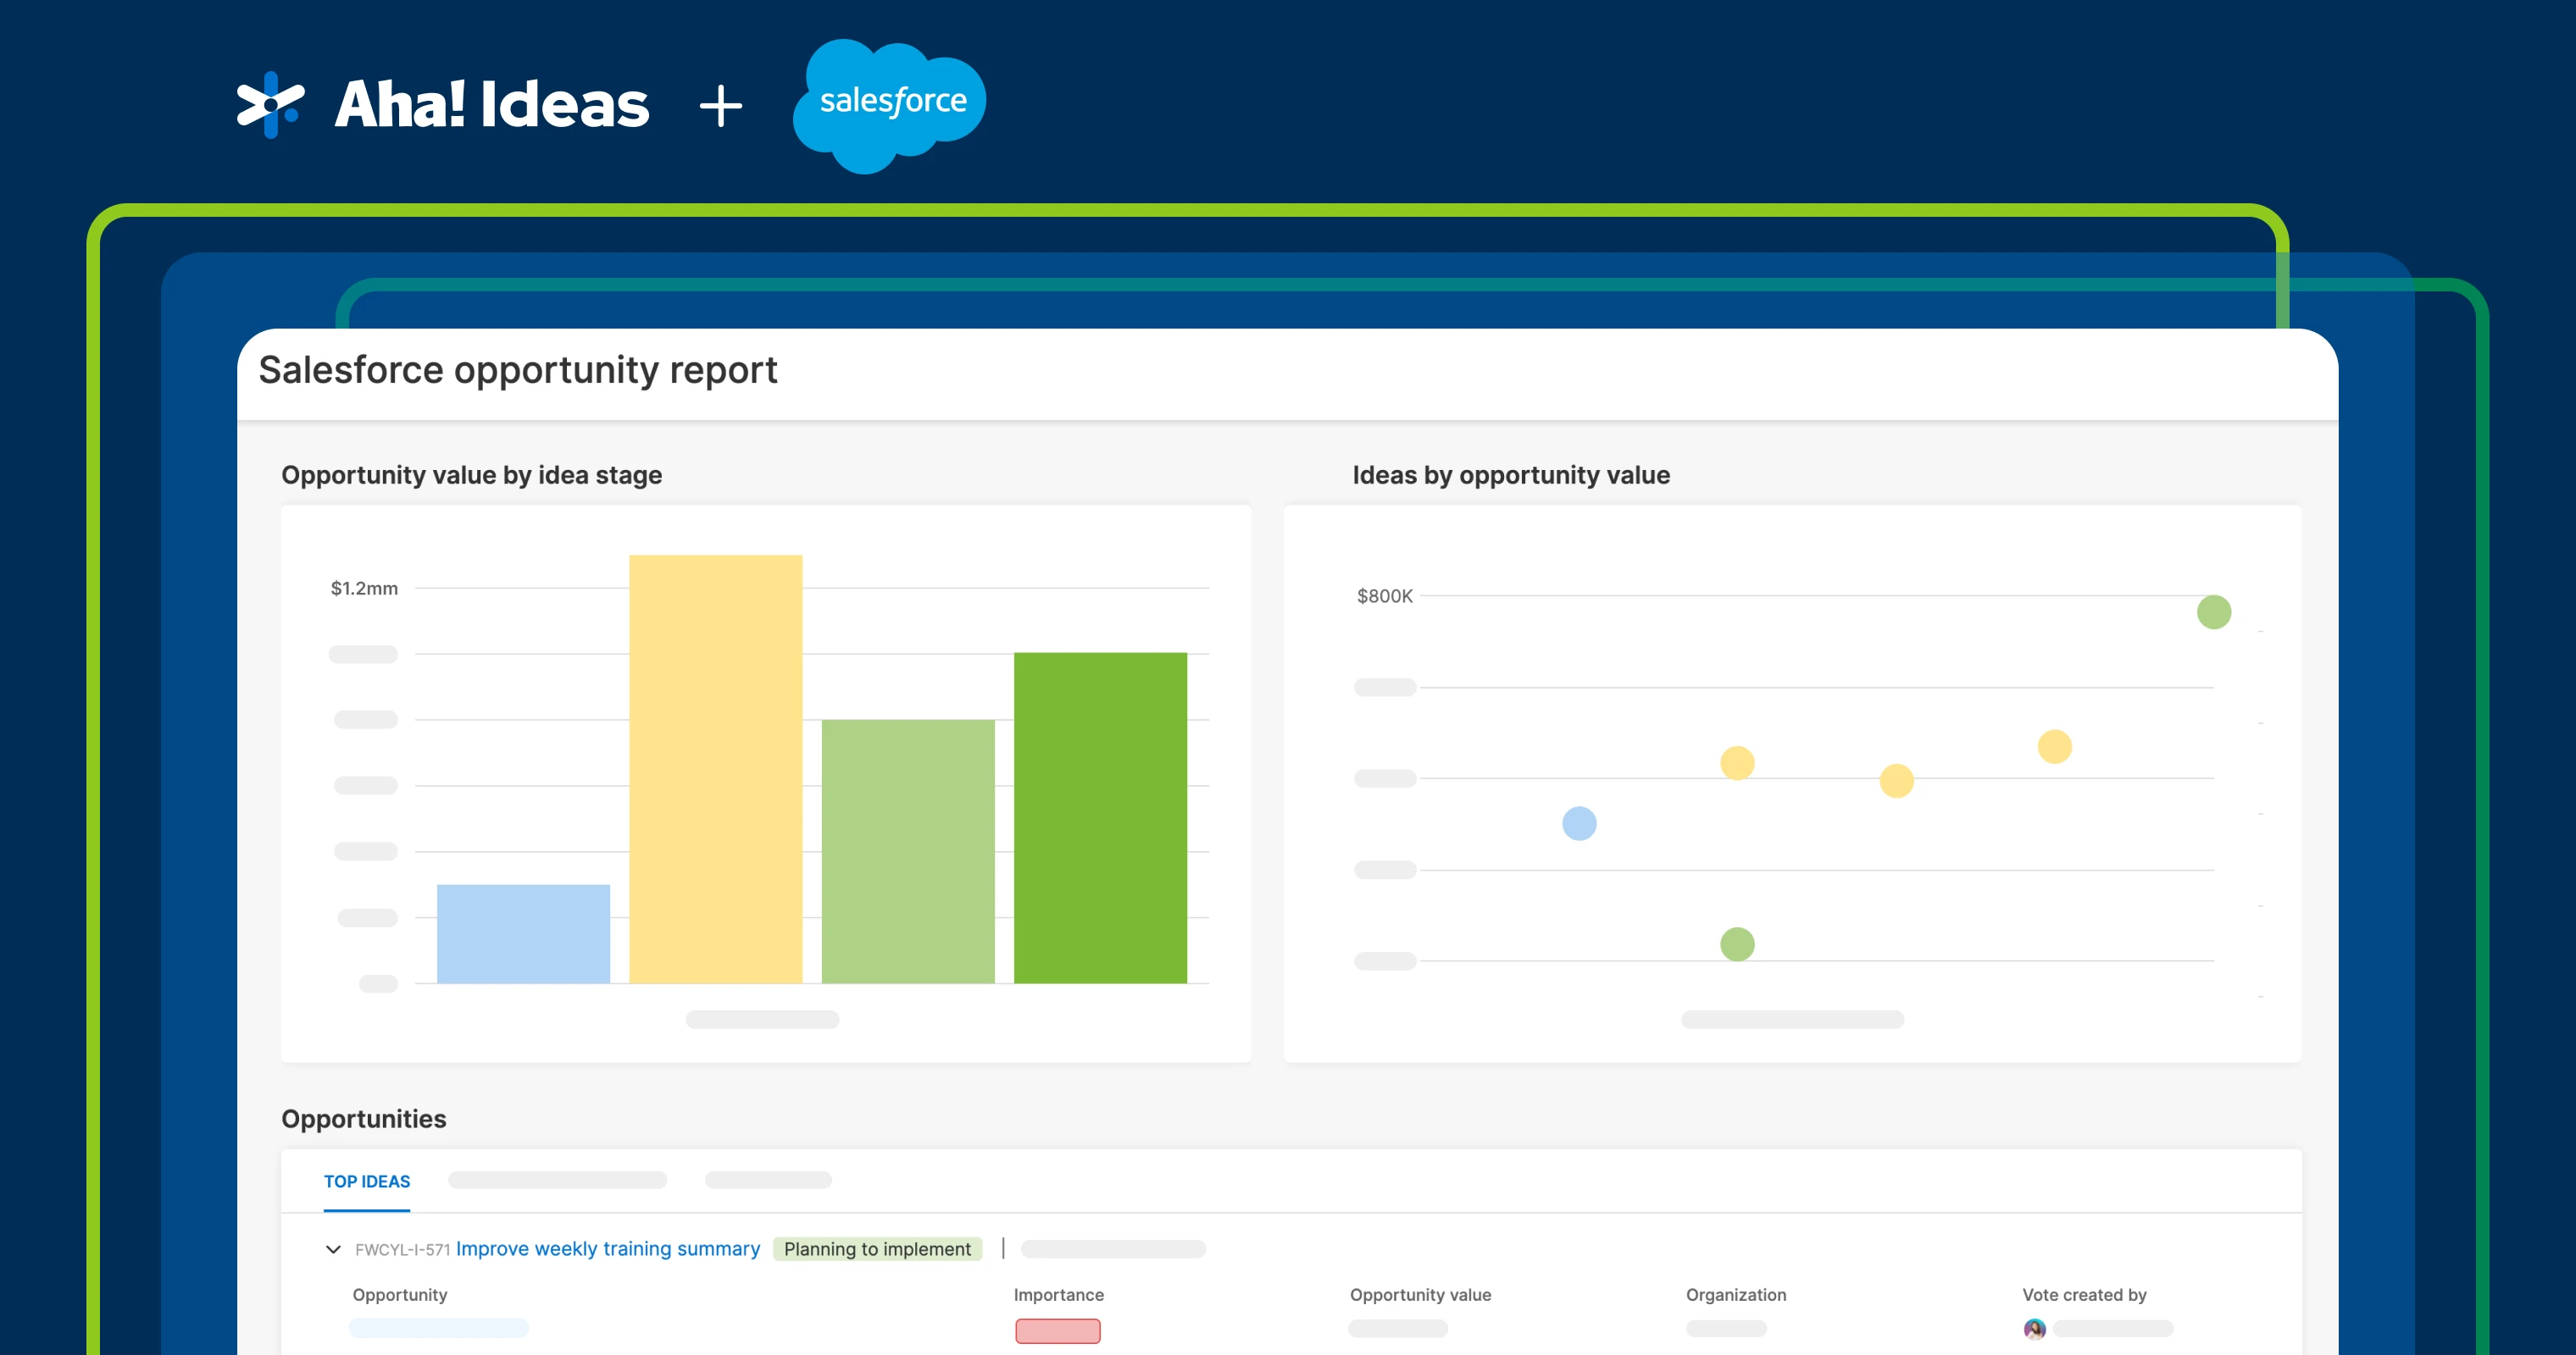
Task: Switch to the TOP IDEAS tab
Action: tap(366, 1181)
